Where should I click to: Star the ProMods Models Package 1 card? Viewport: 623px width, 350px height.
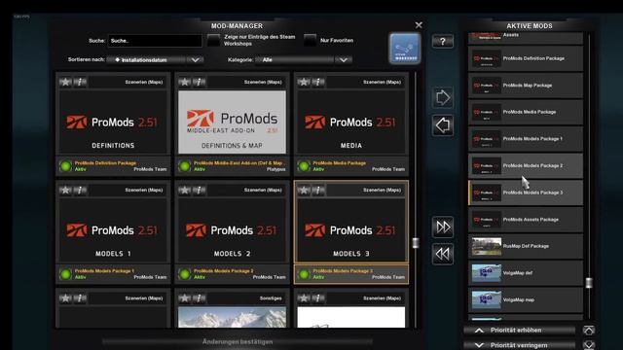pos(65,191)
